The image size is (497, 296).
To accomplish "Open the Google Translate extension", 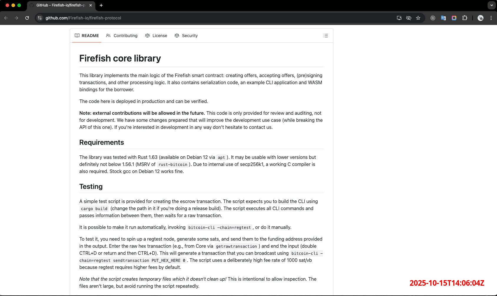I will [443, 18].
